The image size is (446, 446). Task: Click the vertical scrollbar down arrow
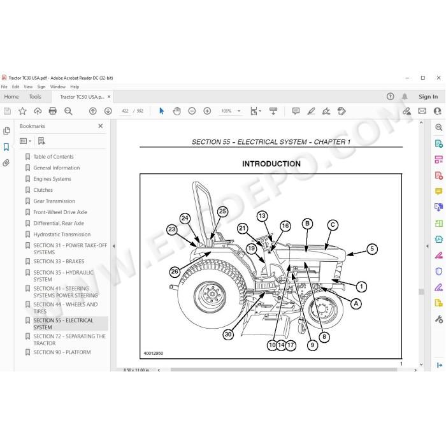pos(421,364)
